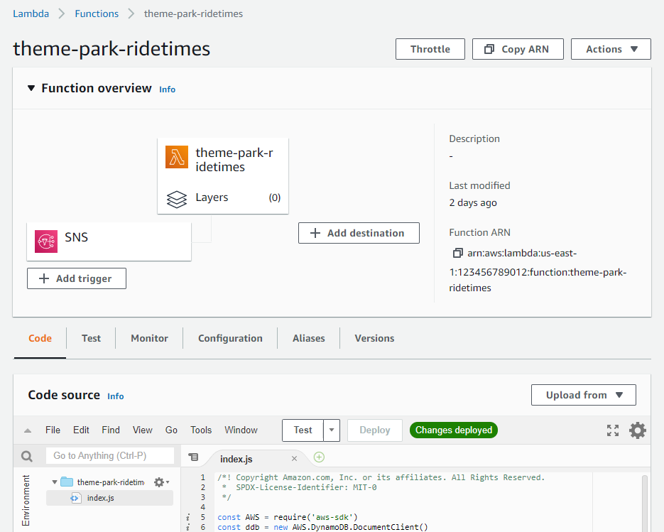The image size is (664, 532).
Task: Collapse the Function overview section
Action: tap(31, 88)
